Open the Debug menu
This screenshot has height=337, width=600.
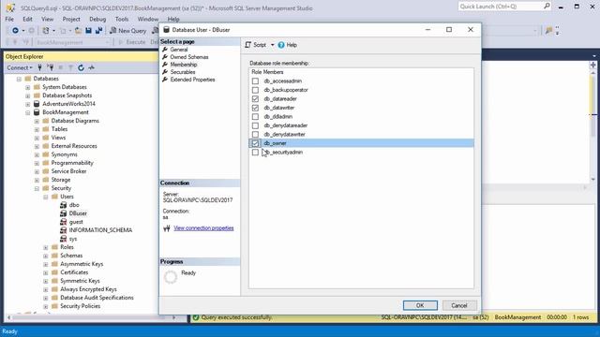pos(97,19)
